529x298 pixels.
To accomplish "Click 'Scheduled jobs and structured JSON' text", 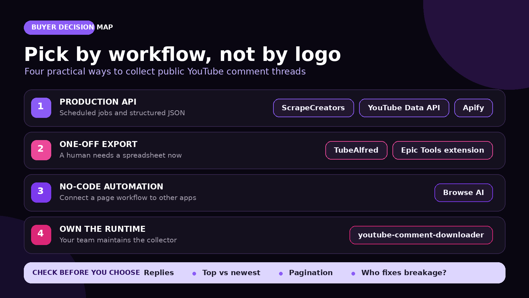I will [122, 113].
